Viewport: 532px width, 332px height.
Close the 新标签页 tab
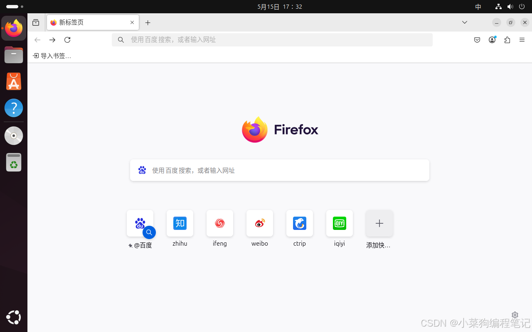[x=132, y=22]
